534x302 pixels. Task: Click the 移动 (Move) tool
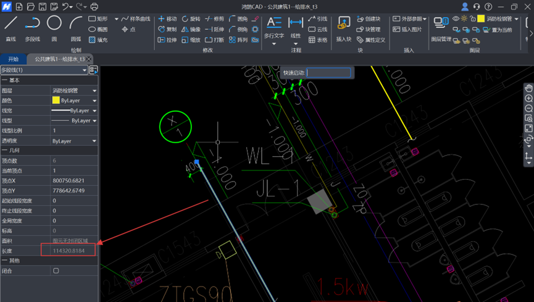pyautogui.click(x=167, y=19)
